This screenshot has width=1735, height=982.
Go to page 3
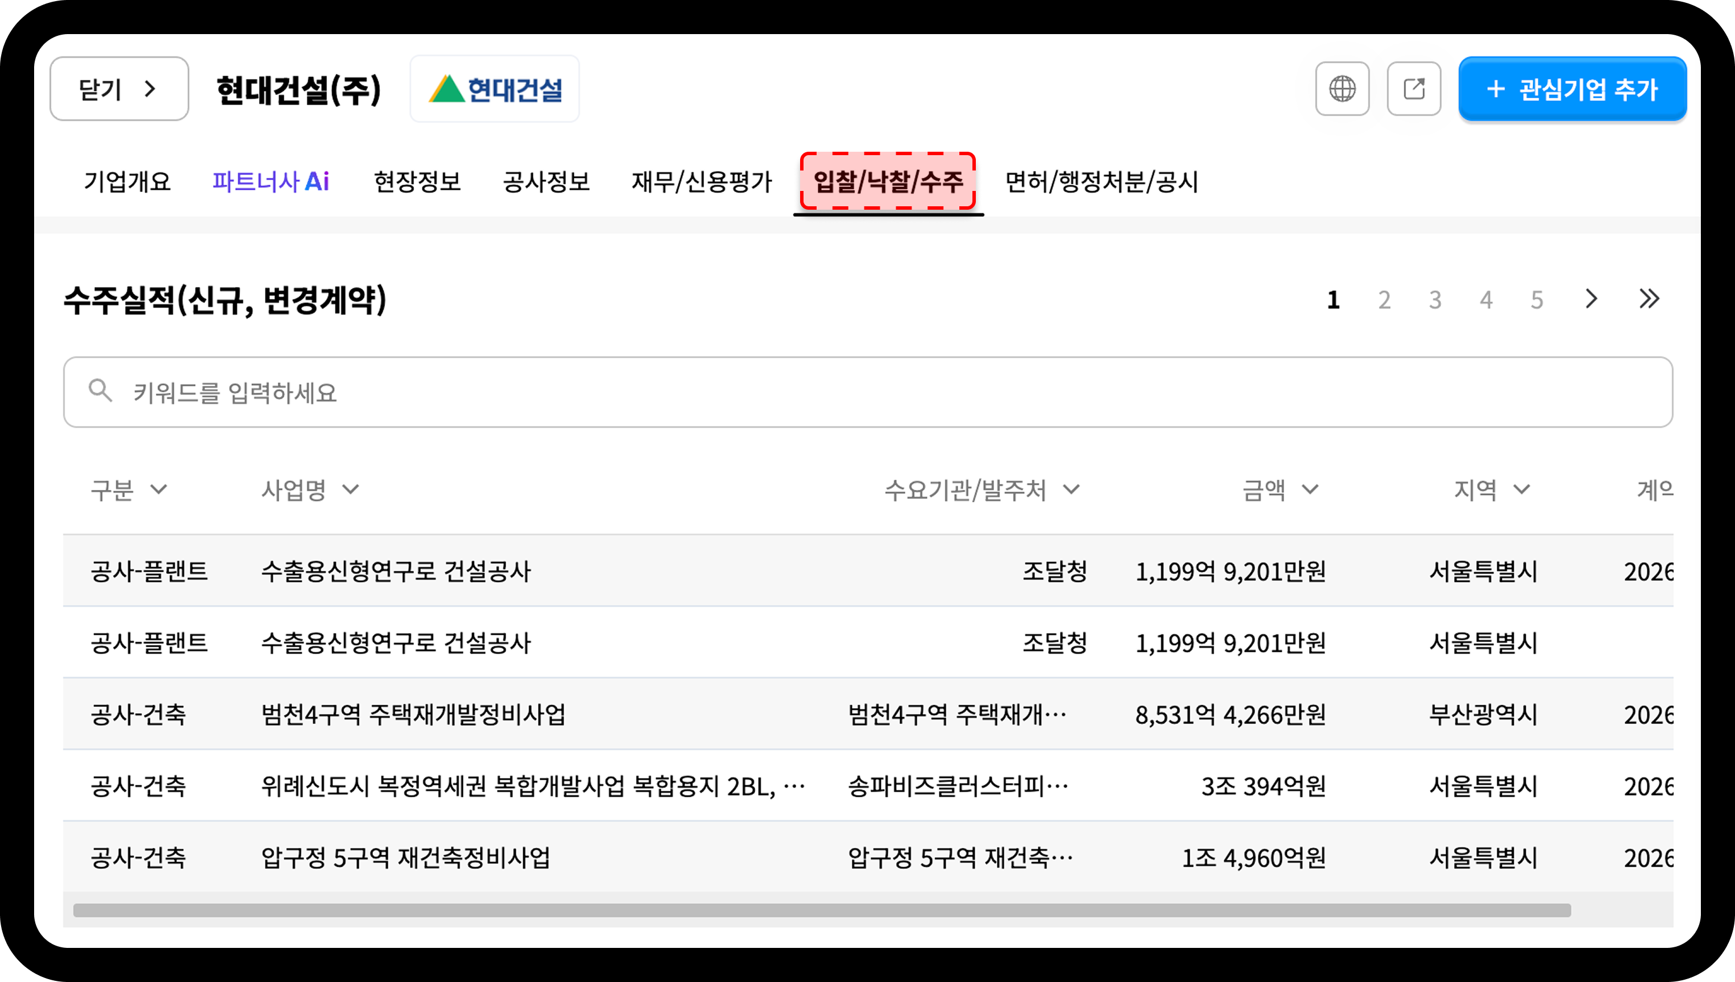pos(1435,299)
